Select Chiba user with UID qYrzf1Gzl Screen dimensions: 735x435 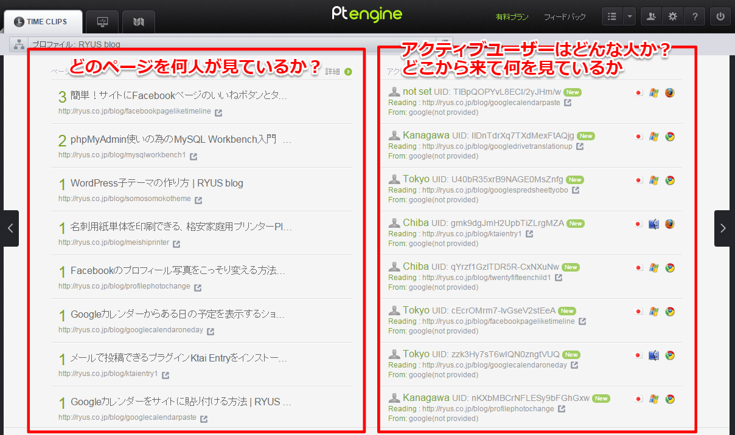click(416, 267)
